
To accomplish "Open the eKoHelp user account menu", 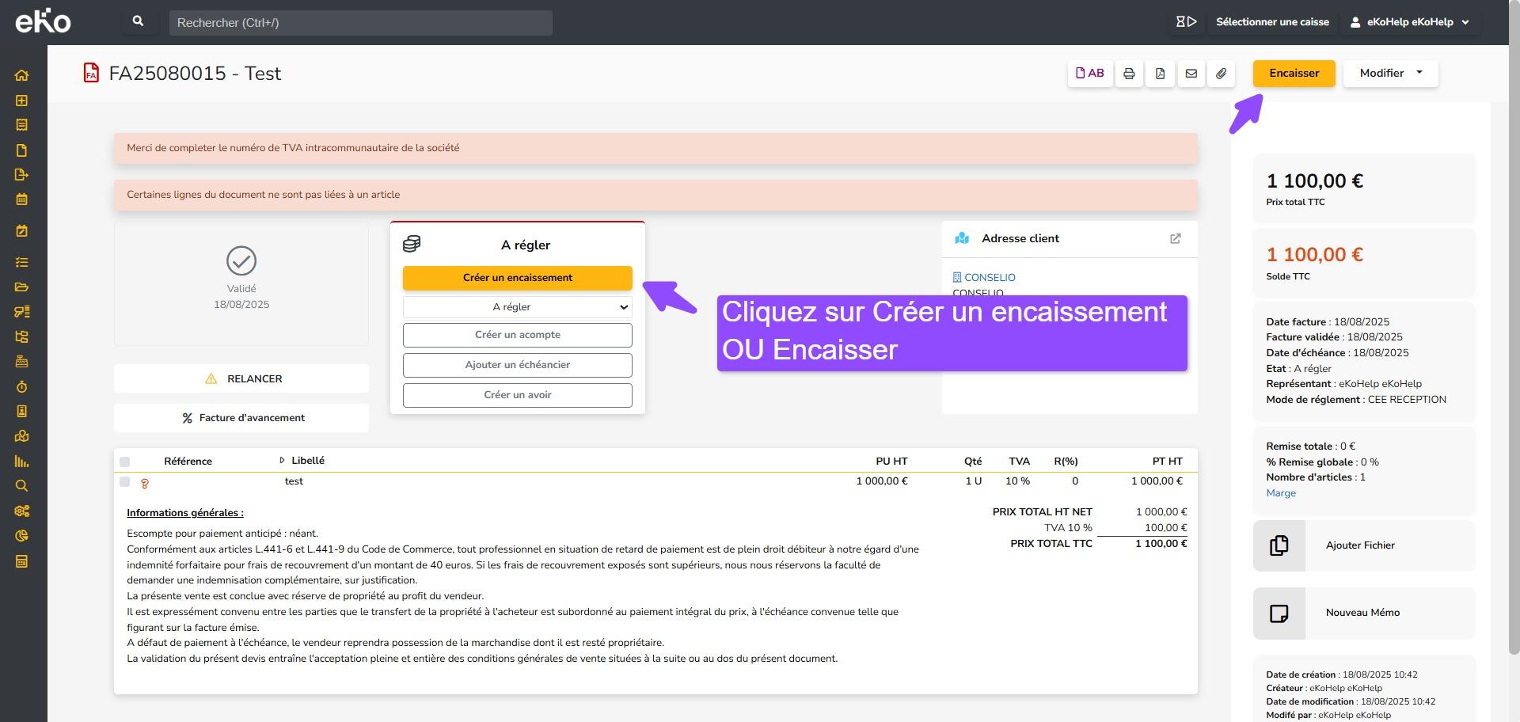I will click(1410, 22).
